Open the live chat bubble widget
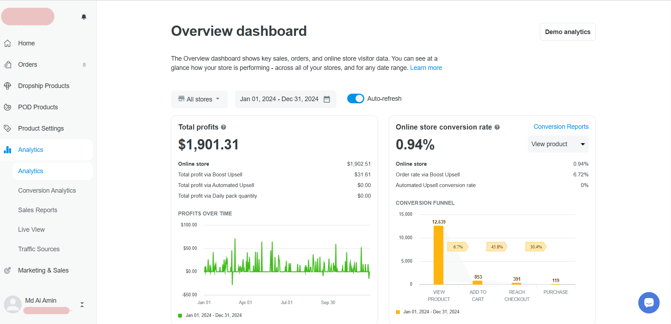 (649, 303)
